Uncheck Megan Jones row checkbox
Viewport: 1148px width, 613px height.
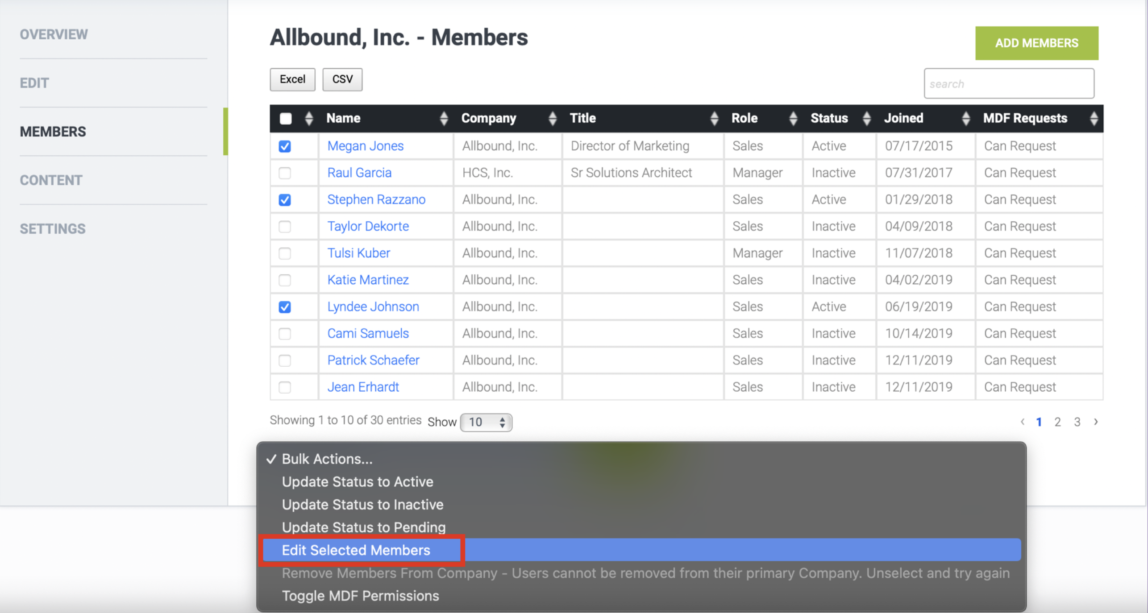coord(285,146)
